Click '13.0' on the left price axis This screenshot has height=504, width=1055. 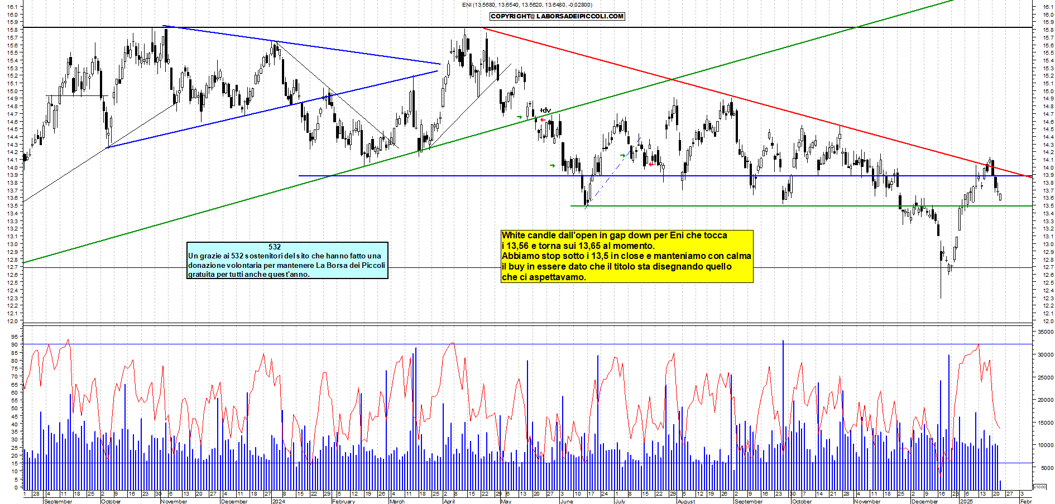[12, 244]
